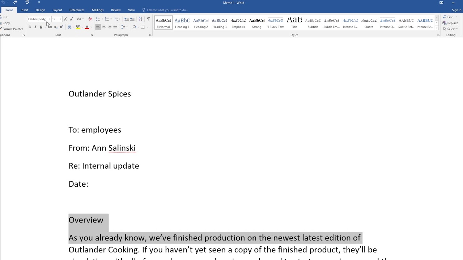Center the text
Image resolution: width=463 pixels, height=260 pixels.
[x=104, y=27]
